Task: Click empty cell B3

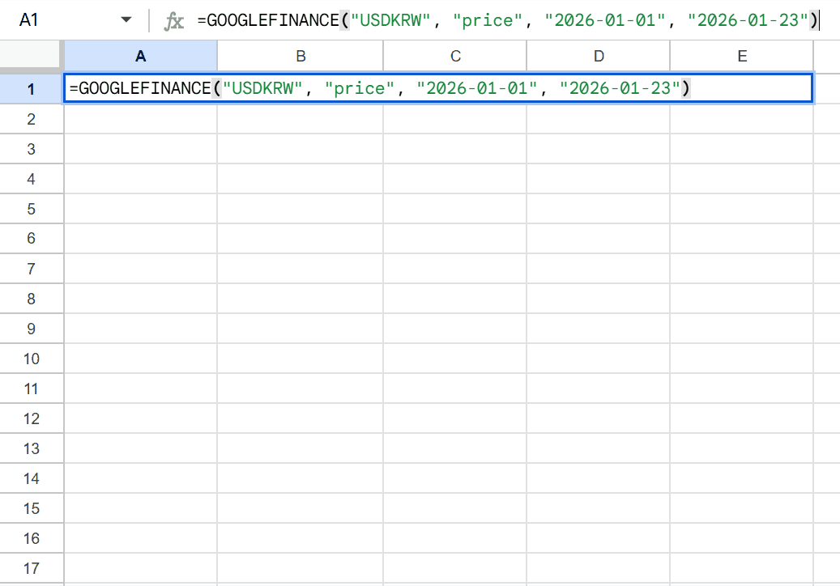Action: pyautogui.click(x=300, y=149)
